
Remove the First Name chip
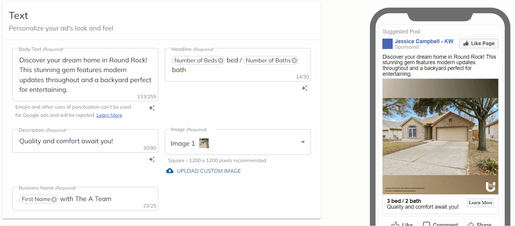pos(54,199)
